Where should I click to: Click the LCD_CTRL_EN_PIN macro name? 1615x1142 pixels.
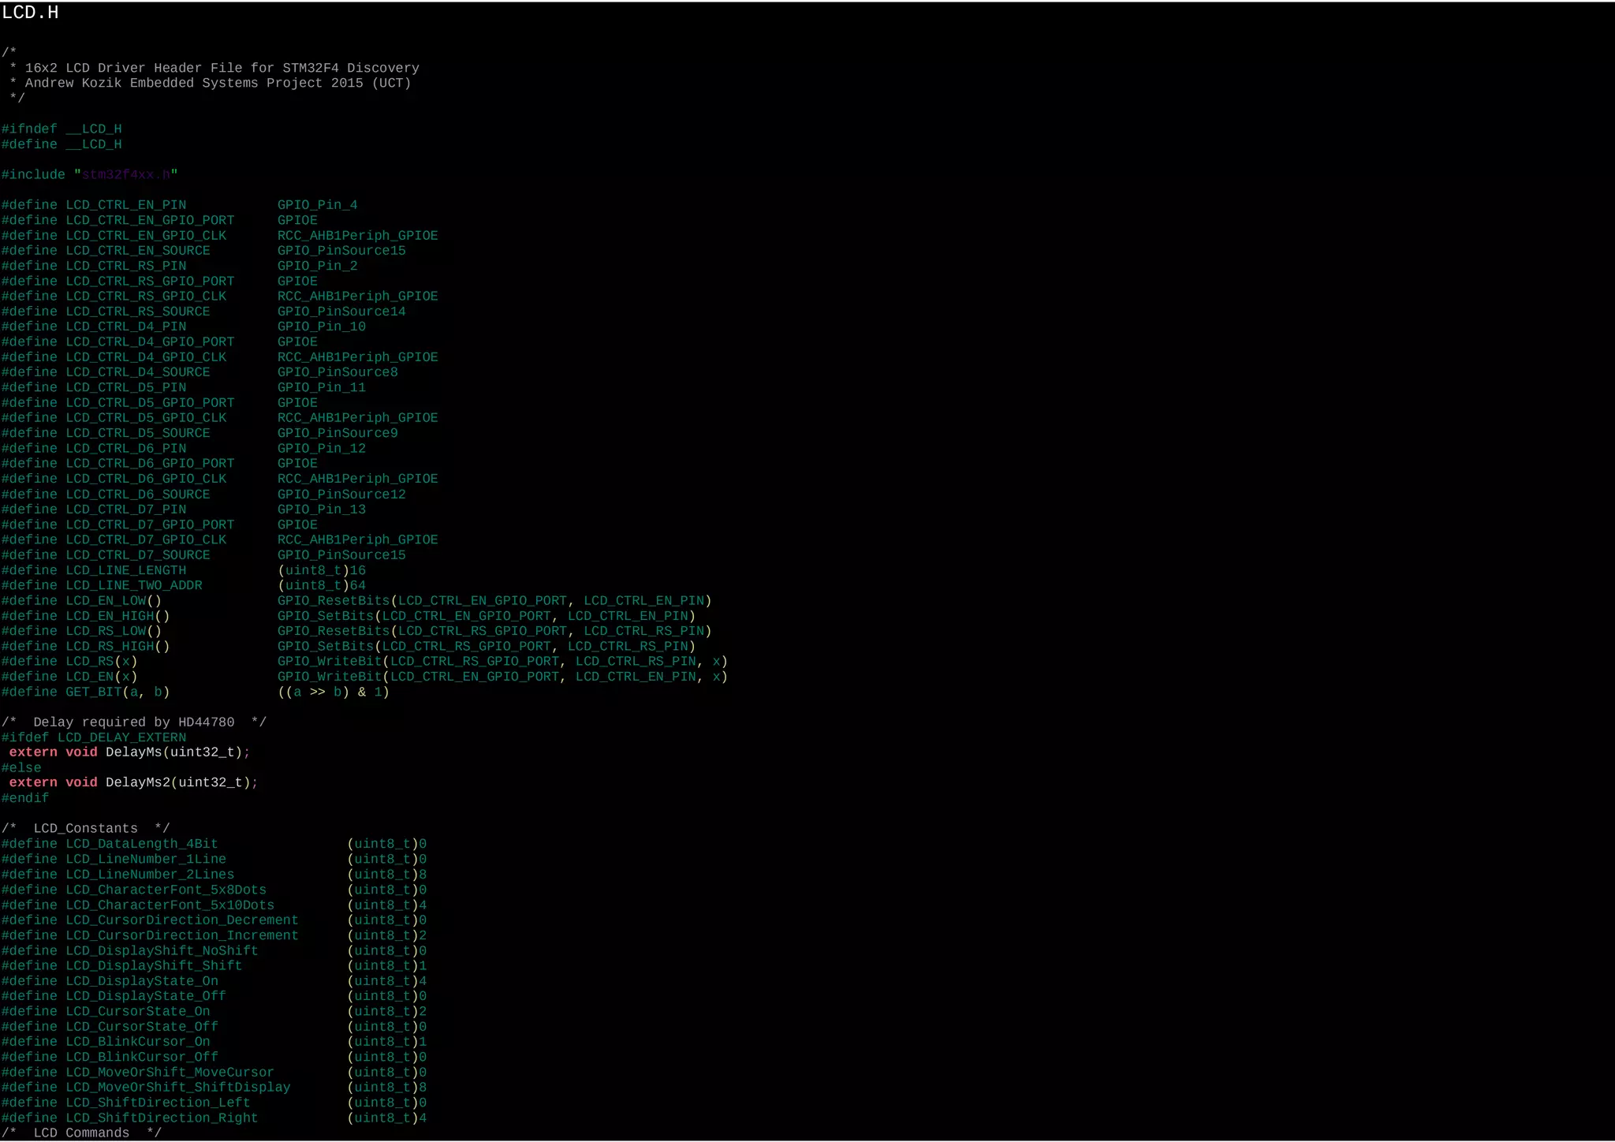(126, 205)
